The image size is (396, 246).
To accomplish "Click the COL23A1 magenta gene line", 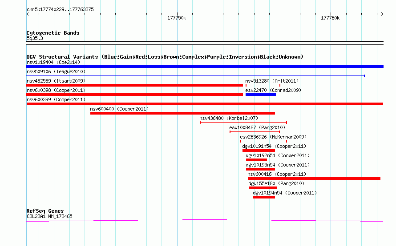I will [205, 221].
